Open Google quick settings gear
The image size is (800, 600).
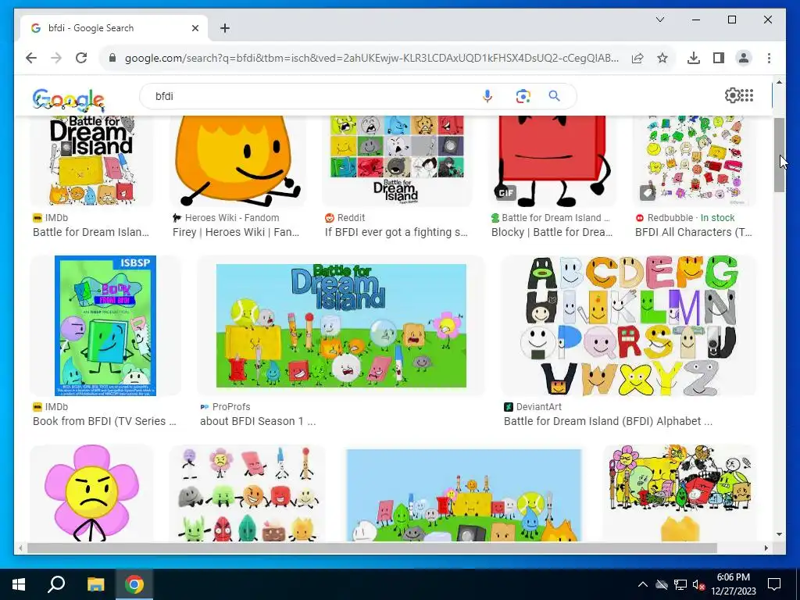point(731,95)
